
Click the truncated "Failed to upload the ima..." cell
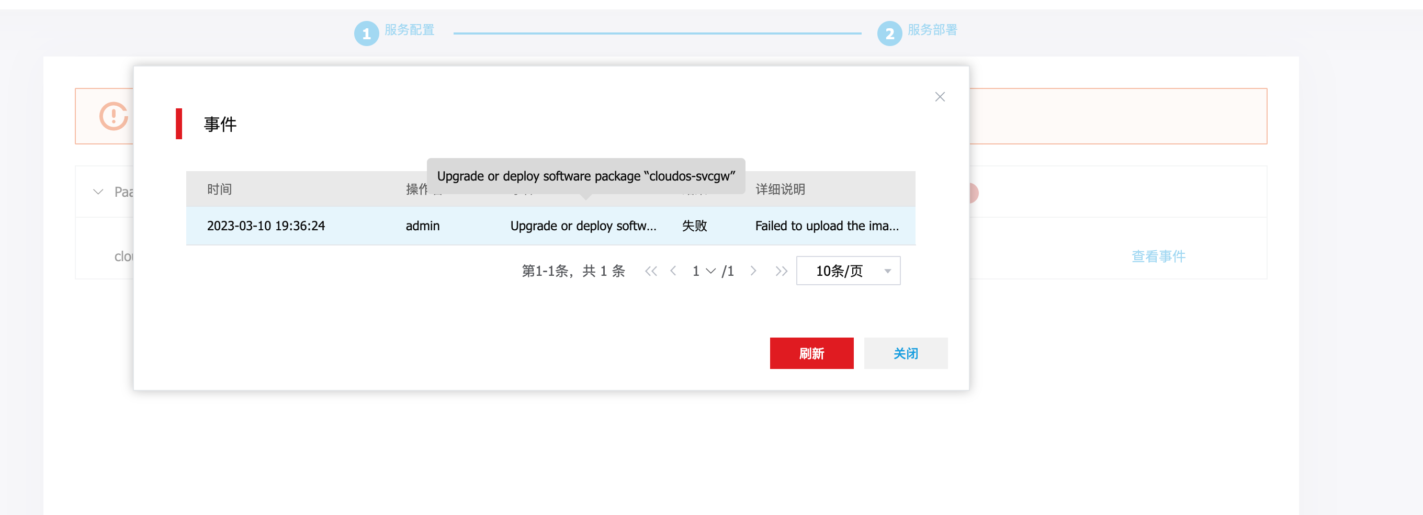(x=827, y=226)
